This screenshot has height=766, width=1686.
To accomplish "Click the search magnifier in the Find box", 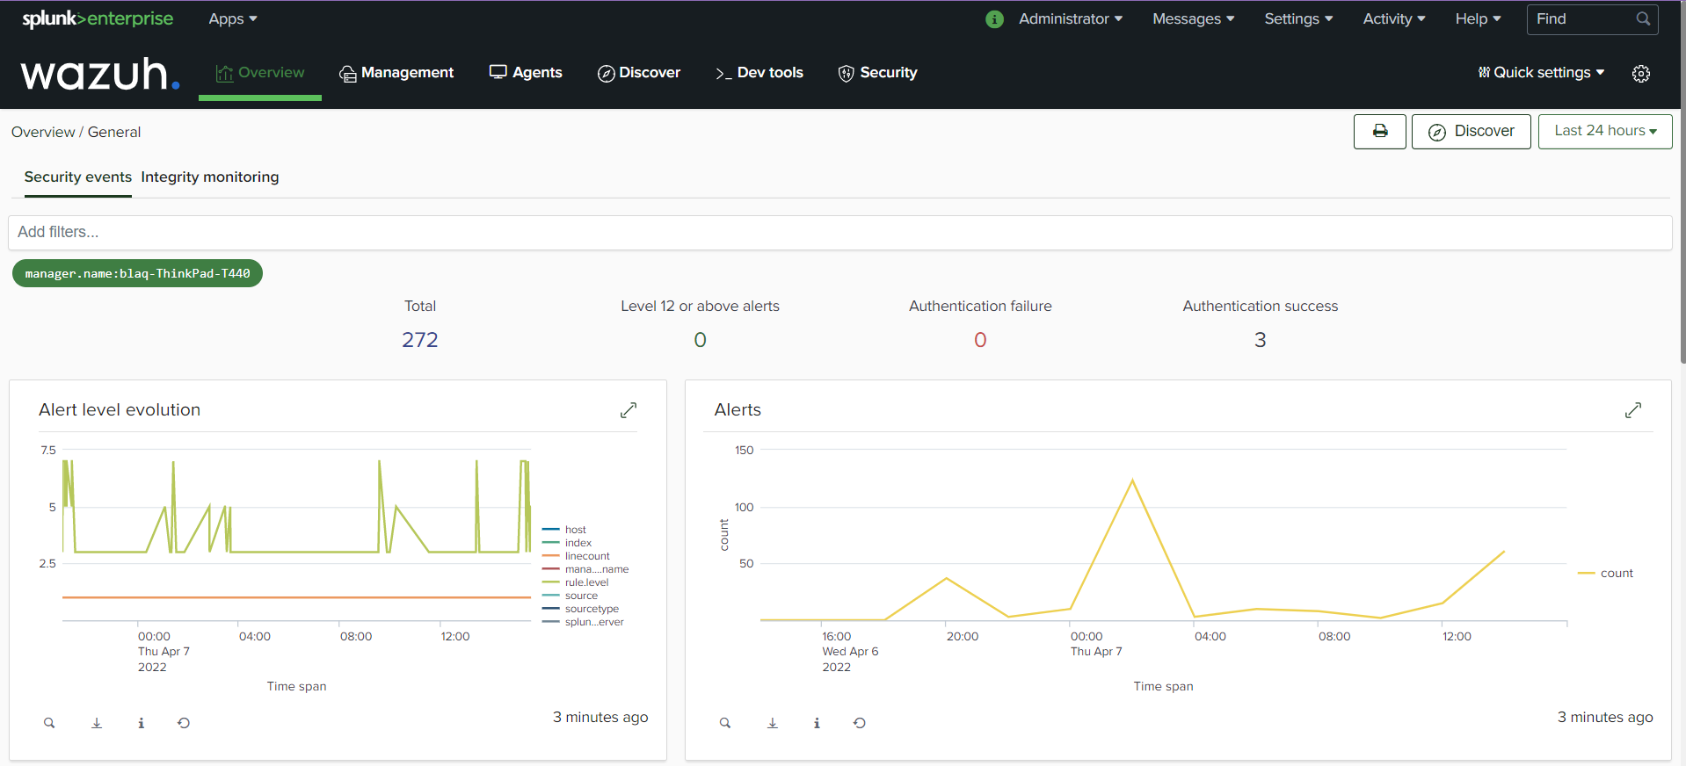I will tap(1642, 18).
